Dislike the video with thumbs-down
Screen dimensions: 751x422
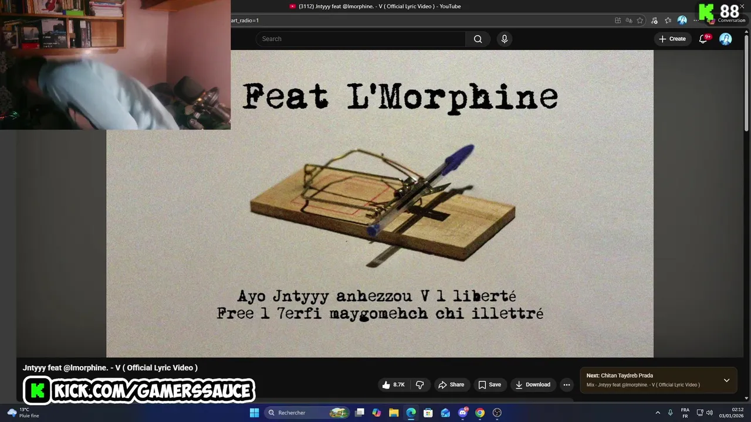pos(420,384)
